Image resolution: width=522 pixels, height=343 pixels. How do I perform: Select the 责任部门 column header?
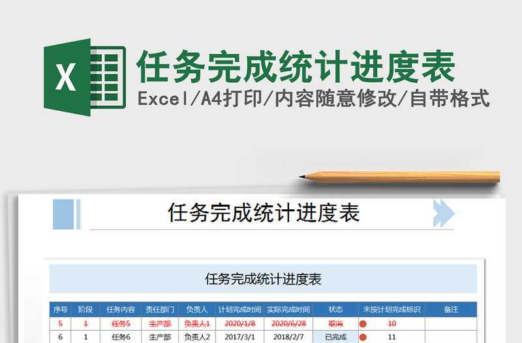tap(160, 310)
